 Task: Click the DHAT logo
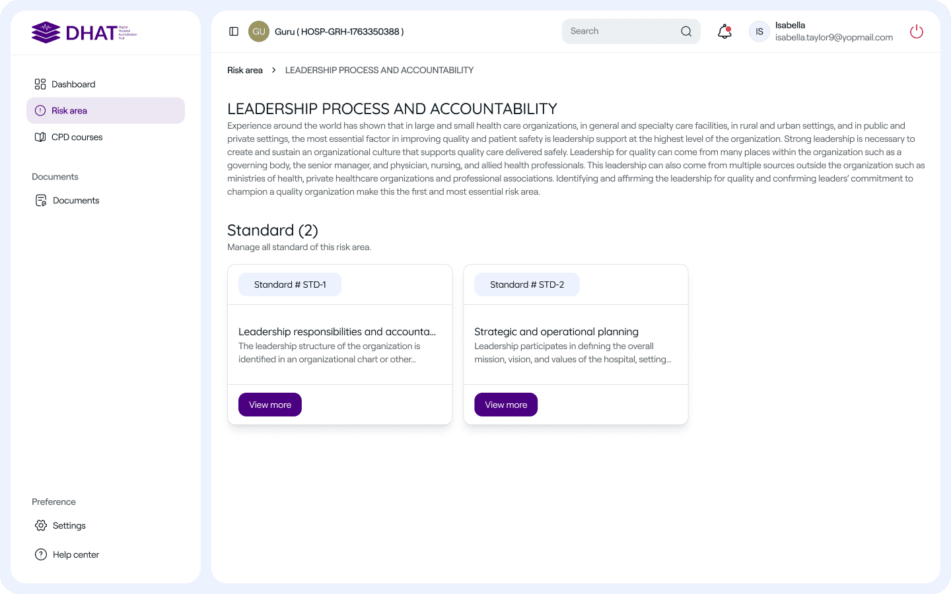coord(84,32)
